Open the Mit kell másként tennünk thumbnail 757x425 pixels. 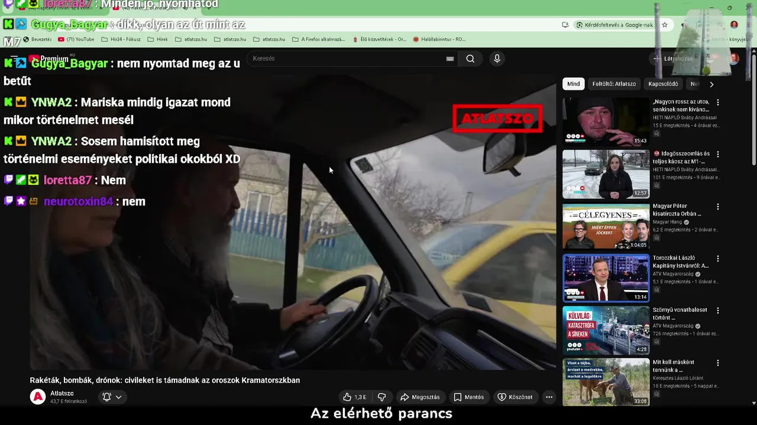[606, 382]
